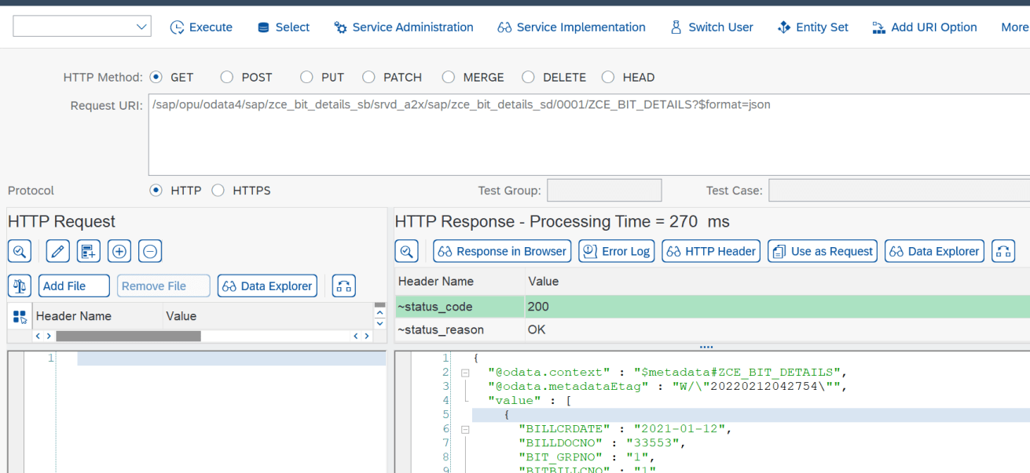The image size is (1030, 473).
Task: Execute the current OData request
Action: [201, 27]
